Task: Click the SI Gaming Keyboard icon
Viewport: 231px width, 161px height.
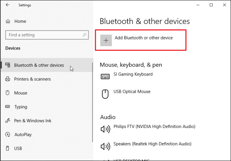Action: (x=105, y=76)
